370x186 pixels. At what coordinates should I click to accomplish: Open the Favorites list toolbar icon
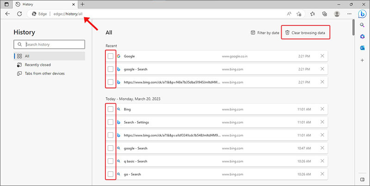tap(313, 14)
